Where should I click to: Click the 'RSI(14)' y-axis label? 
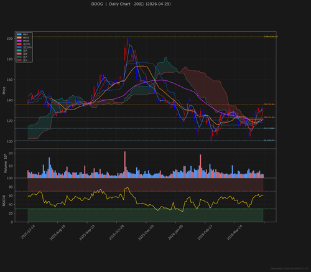pos(4,200)
